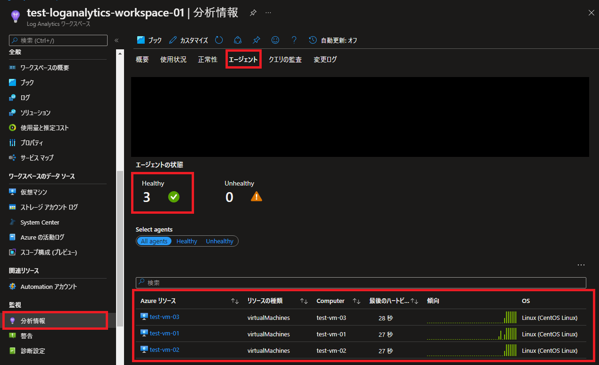
Task: Click the heartbeat trend chart for test-vm-02
Action: tap(472, 350)
